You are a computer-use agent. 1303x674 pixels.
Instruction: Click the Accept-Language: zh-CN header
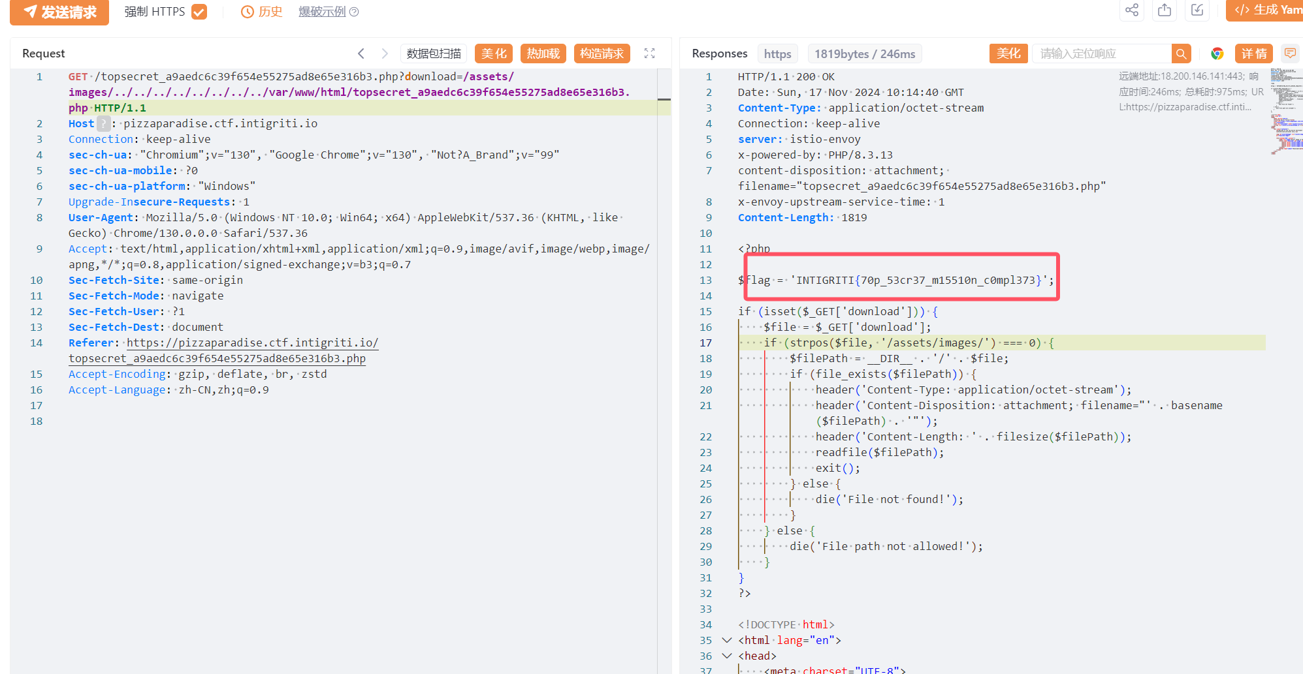coord(169,390)
